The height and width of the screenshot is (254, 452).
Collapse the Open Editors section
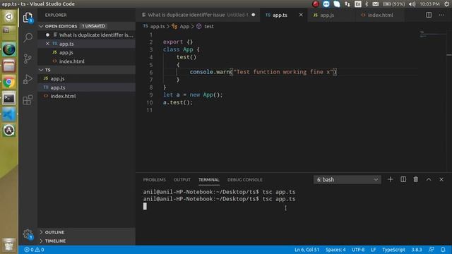[x=86, y=26]
